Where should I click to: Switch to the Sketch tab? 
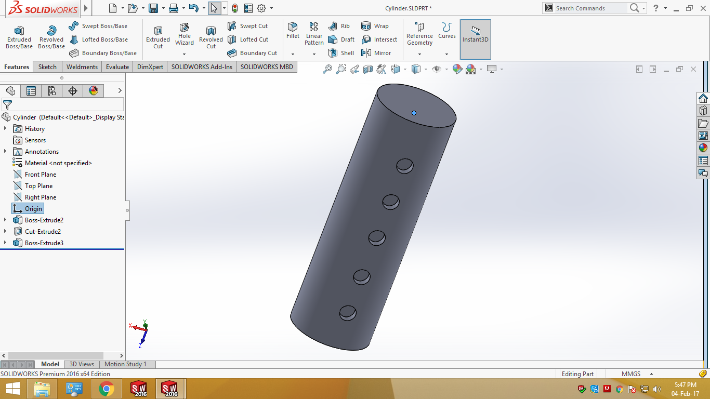pyautogui.click(x=47, y=67)
